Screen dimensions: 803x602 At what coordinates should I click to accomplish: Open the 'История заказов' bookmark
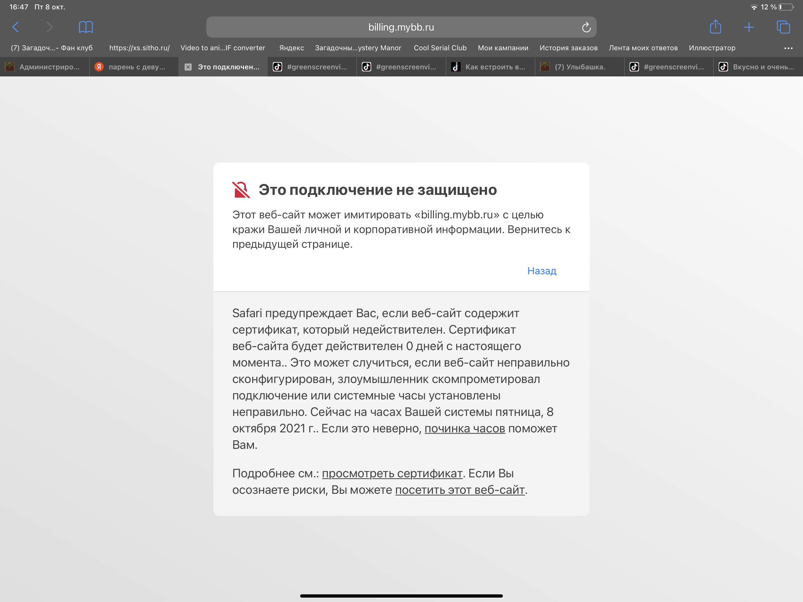[x=568, y=48]
